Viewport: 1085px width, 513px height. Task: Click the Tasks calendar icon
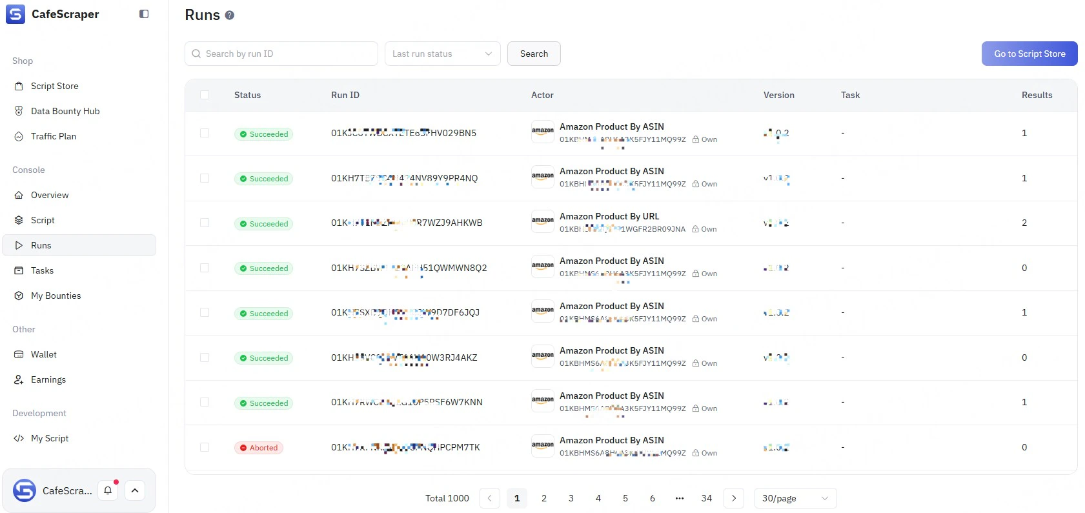point(19,270)
